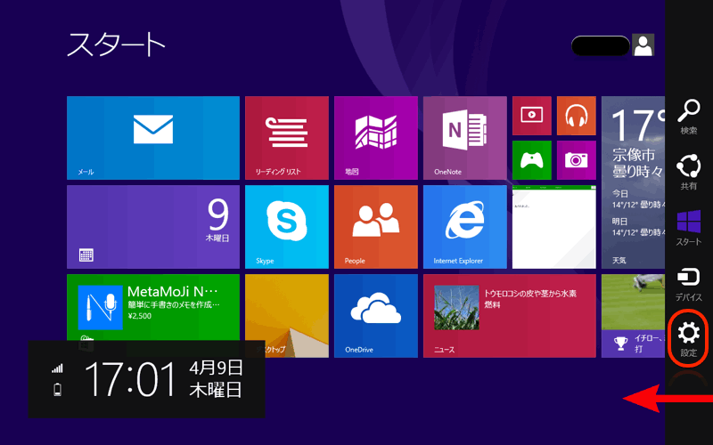Click the Search charm with magnifier
The image size is (713, 445).
(689, 117)
